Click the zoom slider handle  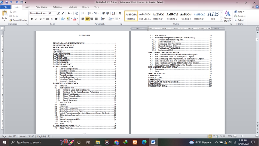(x=242, y=136)
